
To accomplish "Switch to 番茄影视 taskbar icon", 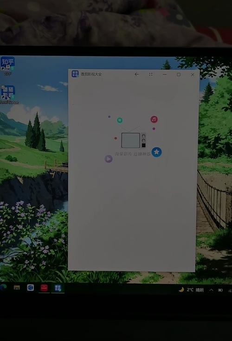I will (58, 288).
